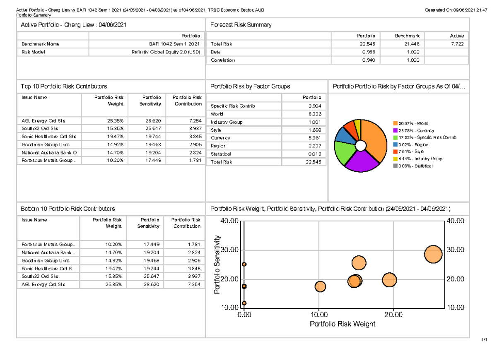The image size is (497, 351).
Task: Click the orange World color swatch in legend
Action: click(395, 123)
